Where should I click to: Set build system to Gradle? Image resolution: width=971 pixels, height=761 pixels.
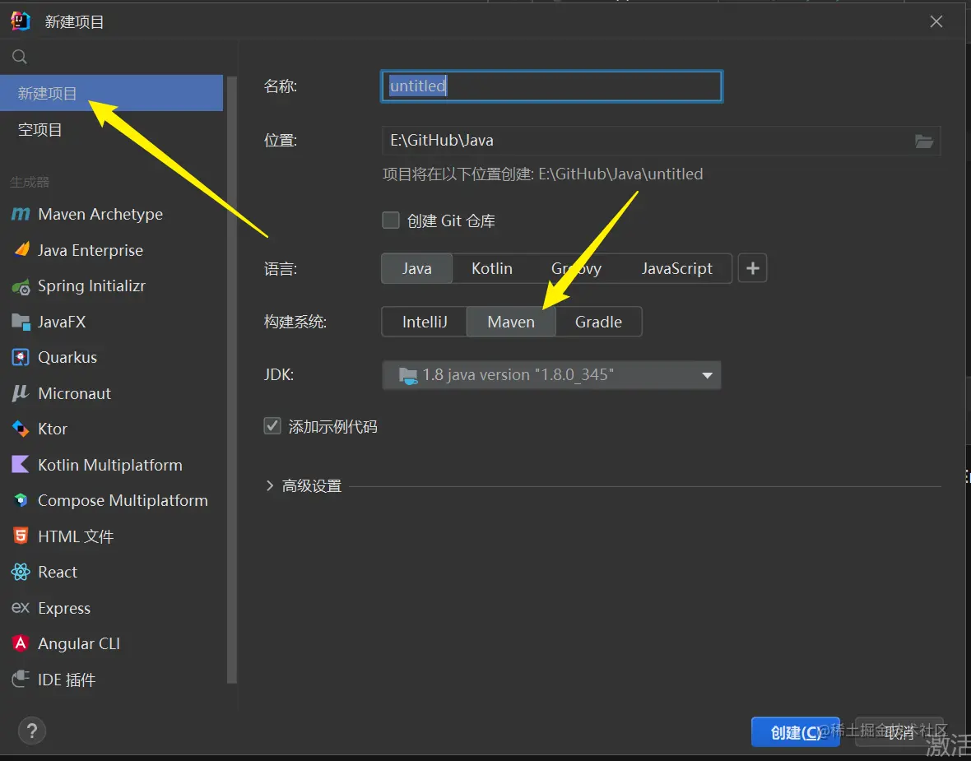(x=598, y=322)
